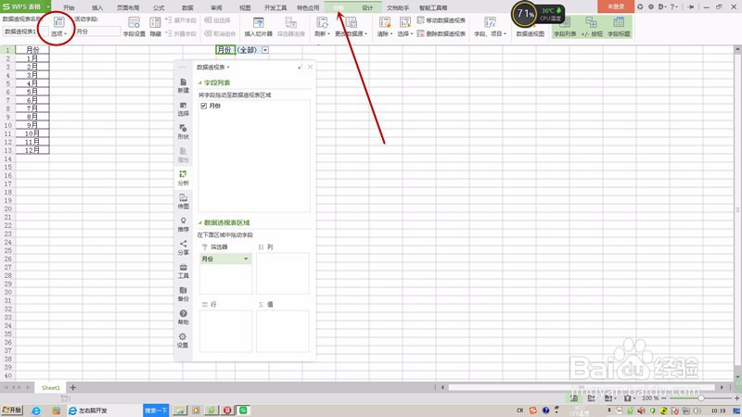Viewport: 742px width, 417px height.
Task: Click 形状 shapes icon in side panel
Action: pyautogui.click(x=183, y=132)
